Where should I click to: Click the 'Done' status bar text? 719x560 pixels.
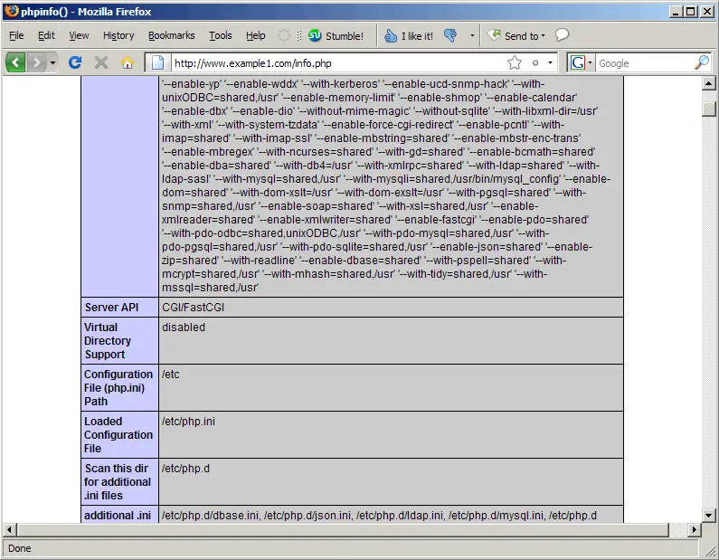click(20, 548)
